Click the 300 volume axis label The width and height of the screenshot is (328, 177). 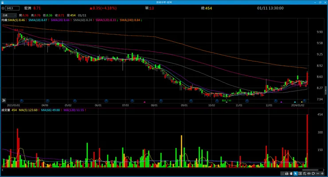click(x=320, y=132)
